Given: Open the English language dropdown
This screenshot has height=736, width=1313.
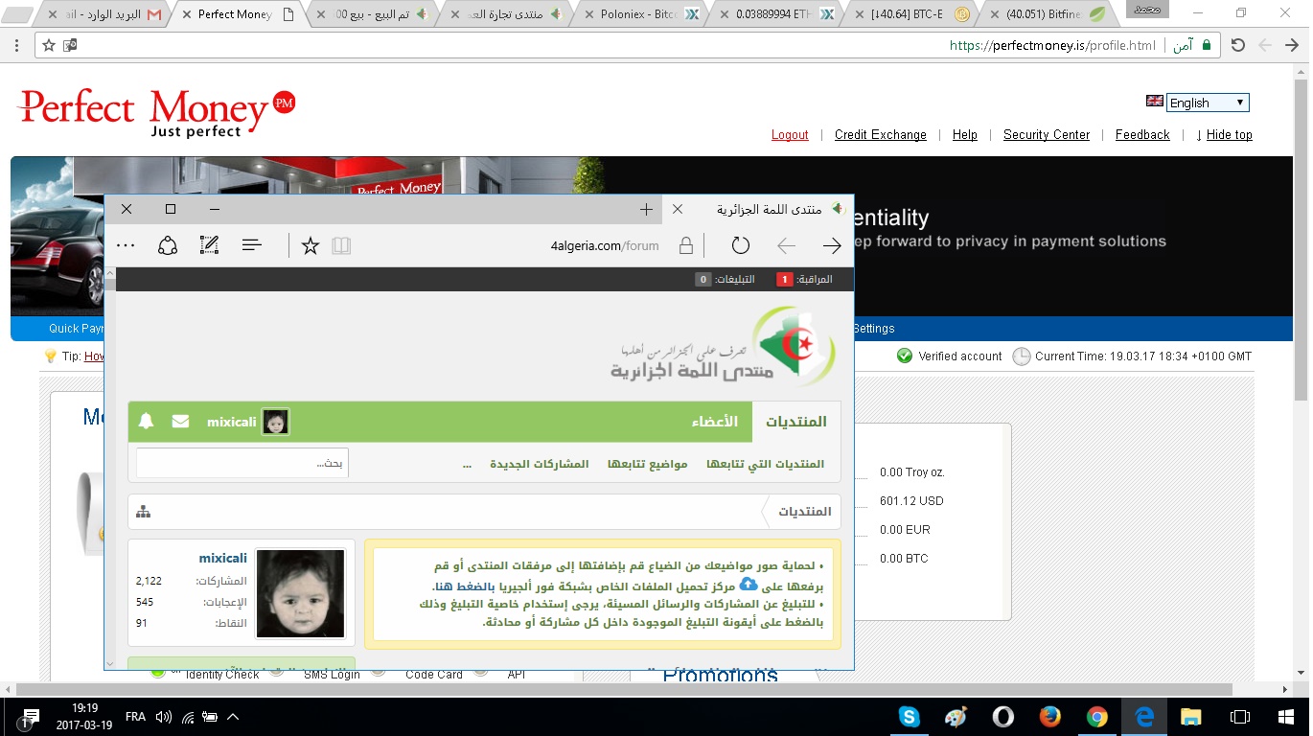Looking at the screenshot, I should tap(1208, 103).
